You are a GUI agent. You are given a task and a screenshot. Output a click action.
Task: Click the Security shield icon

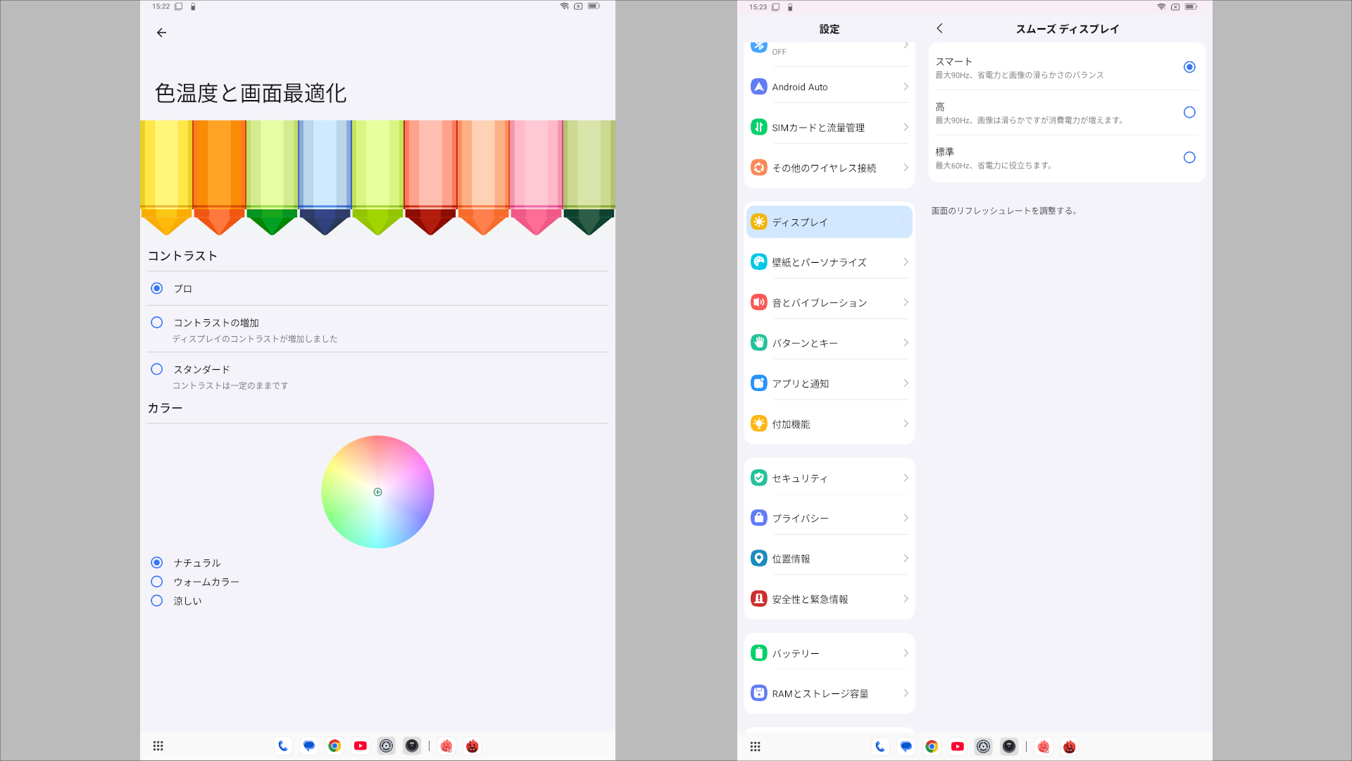tap(758, 478)
